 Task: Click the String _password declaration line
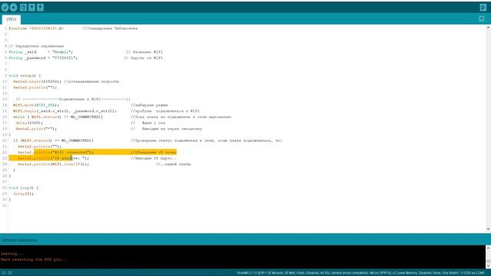click(x=85, y=58)
